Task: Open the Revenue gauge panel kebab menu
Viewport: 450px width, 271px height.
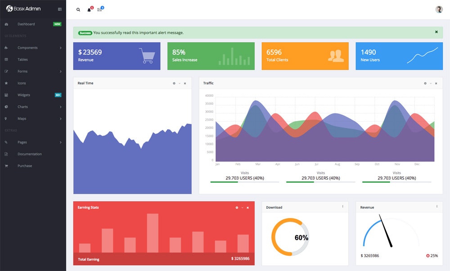Action: pyautogui.click(x=437, y=207)
